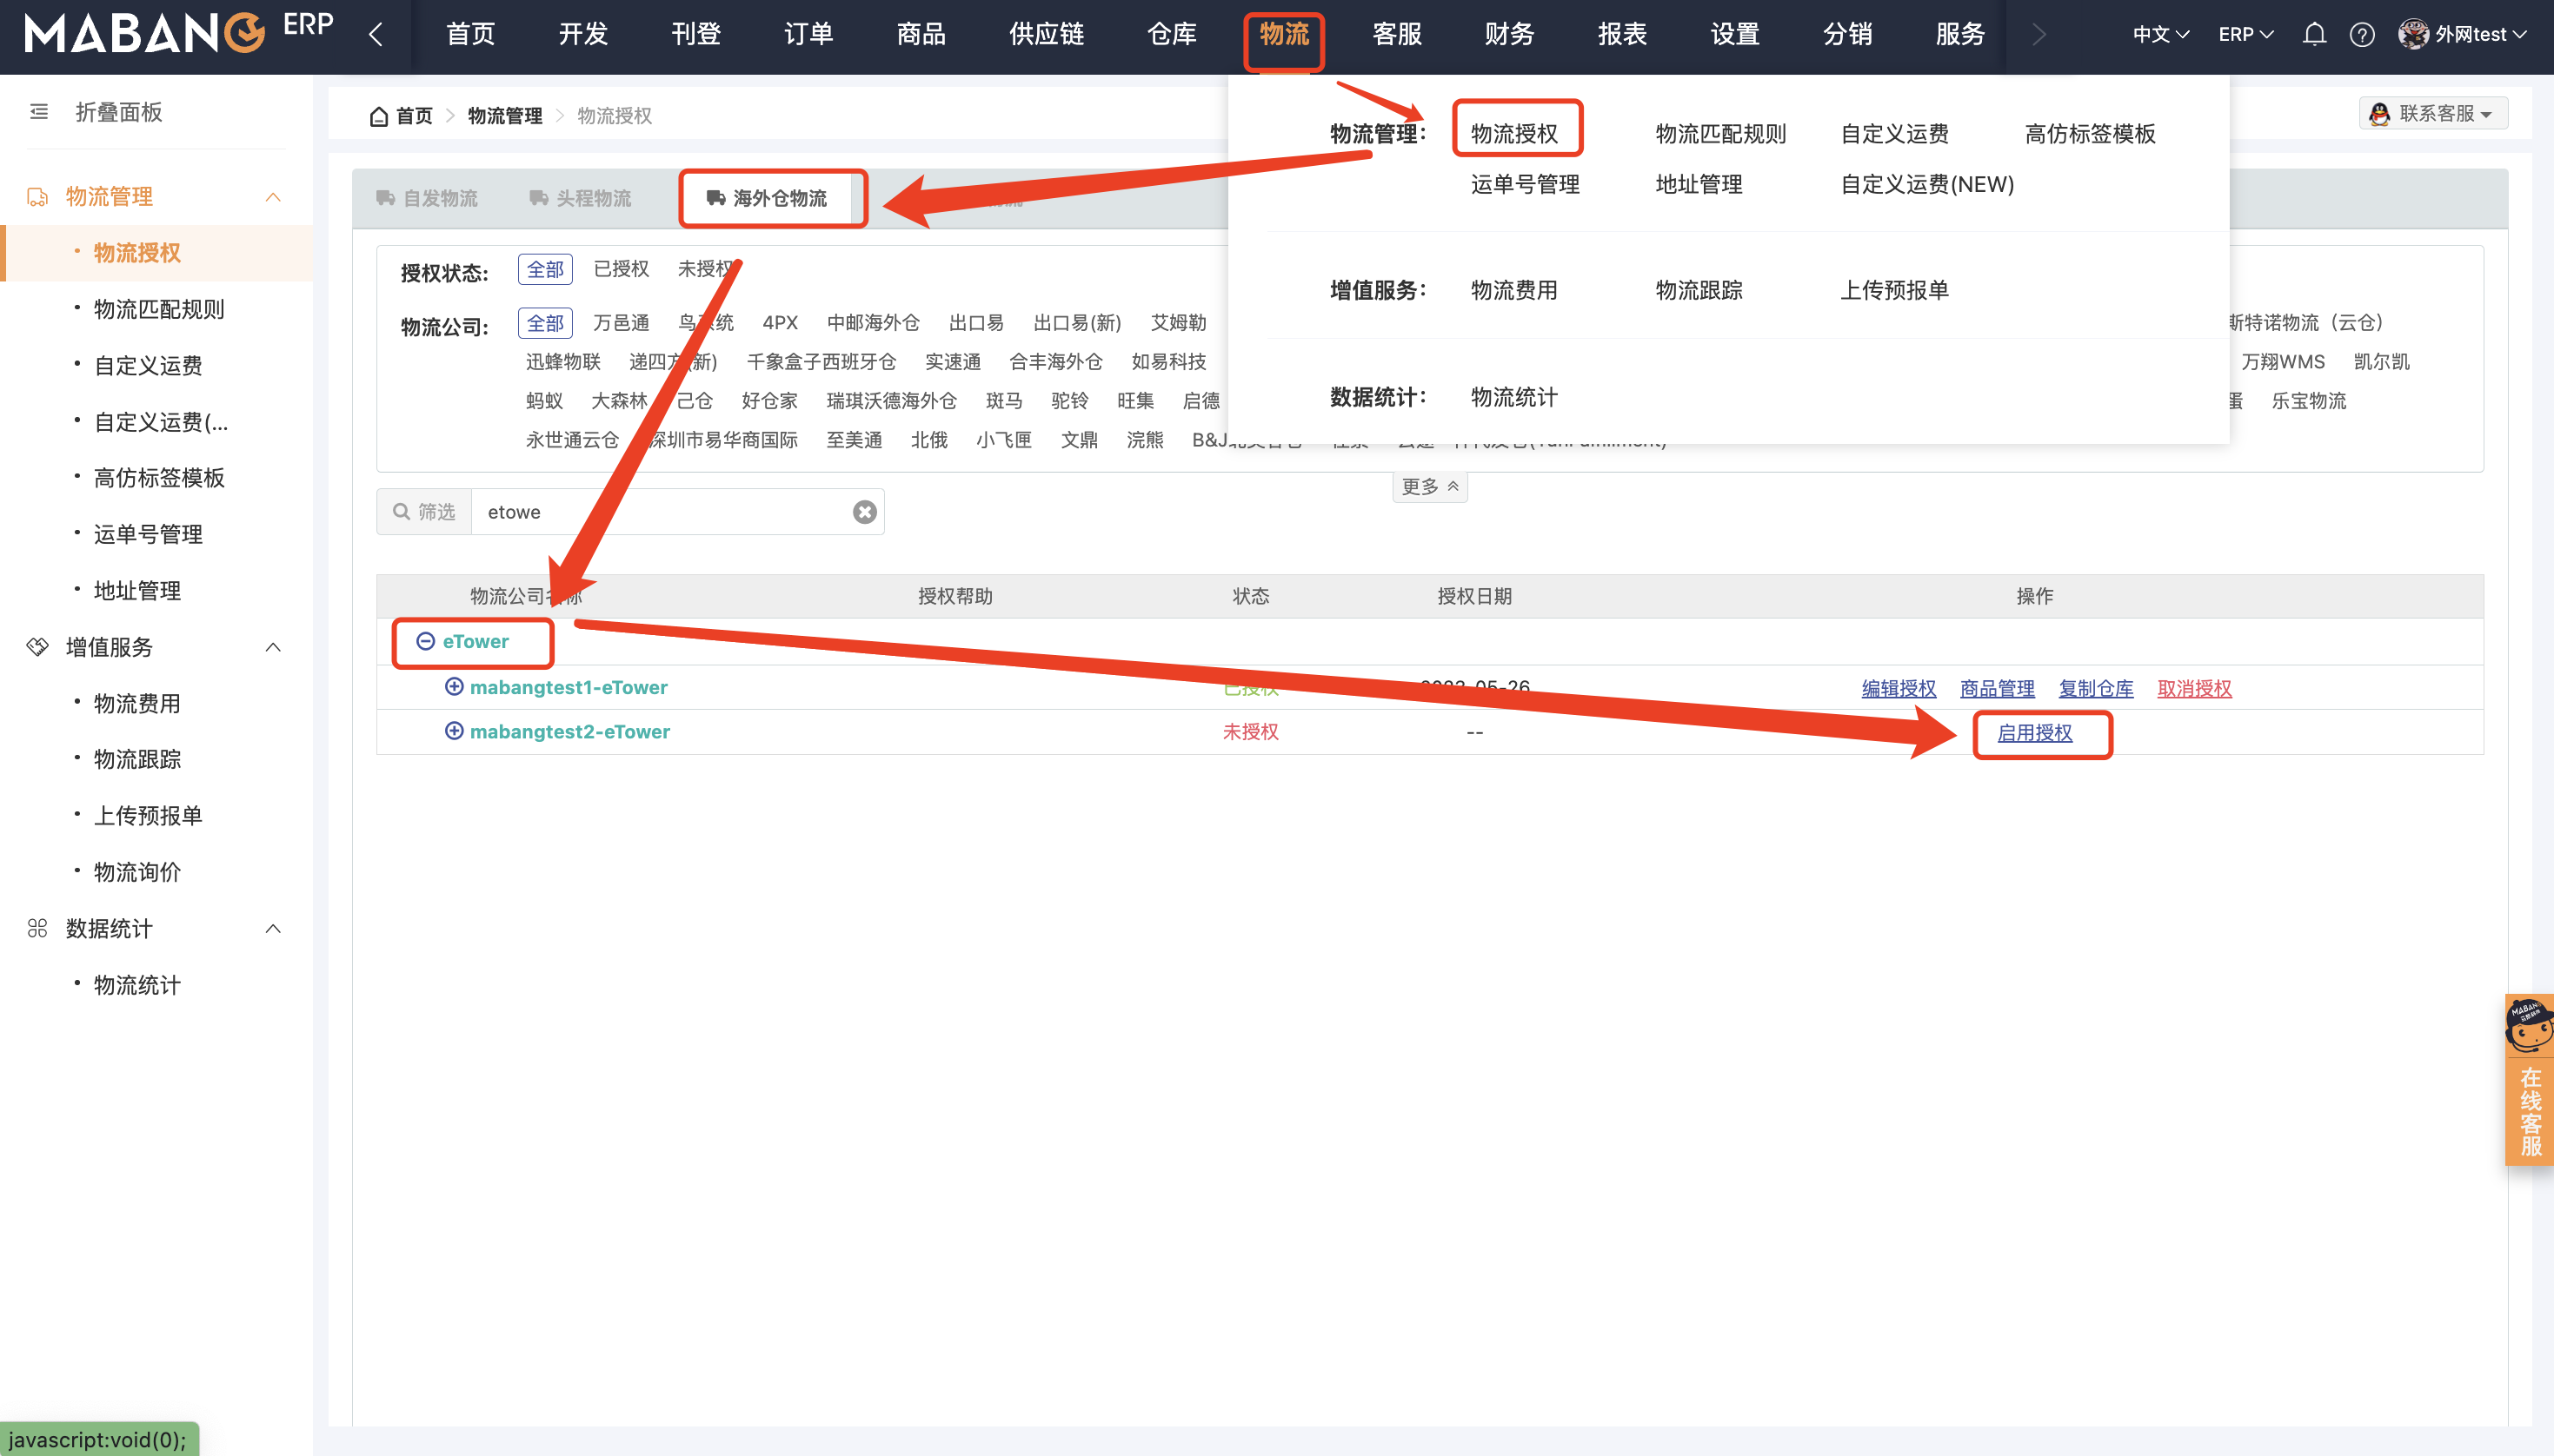Click the nav bar right arrow icon
This screenshot has width=2554, height=1456.
click(2039, 35)
